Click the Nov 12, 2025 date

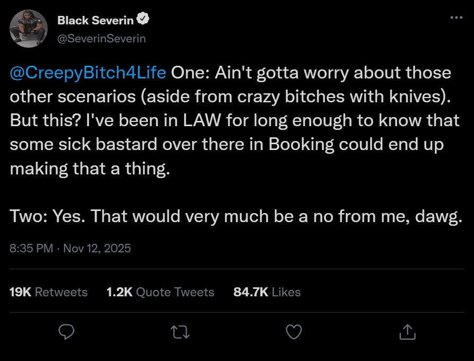point(97,248)
